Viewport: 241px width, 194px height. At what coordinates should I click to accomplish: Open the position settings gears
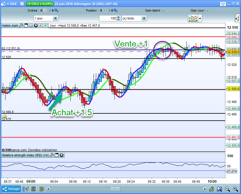[115, 10]
